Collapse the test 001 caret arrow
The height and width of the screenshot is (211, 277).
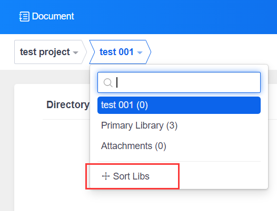pos(140,52)
